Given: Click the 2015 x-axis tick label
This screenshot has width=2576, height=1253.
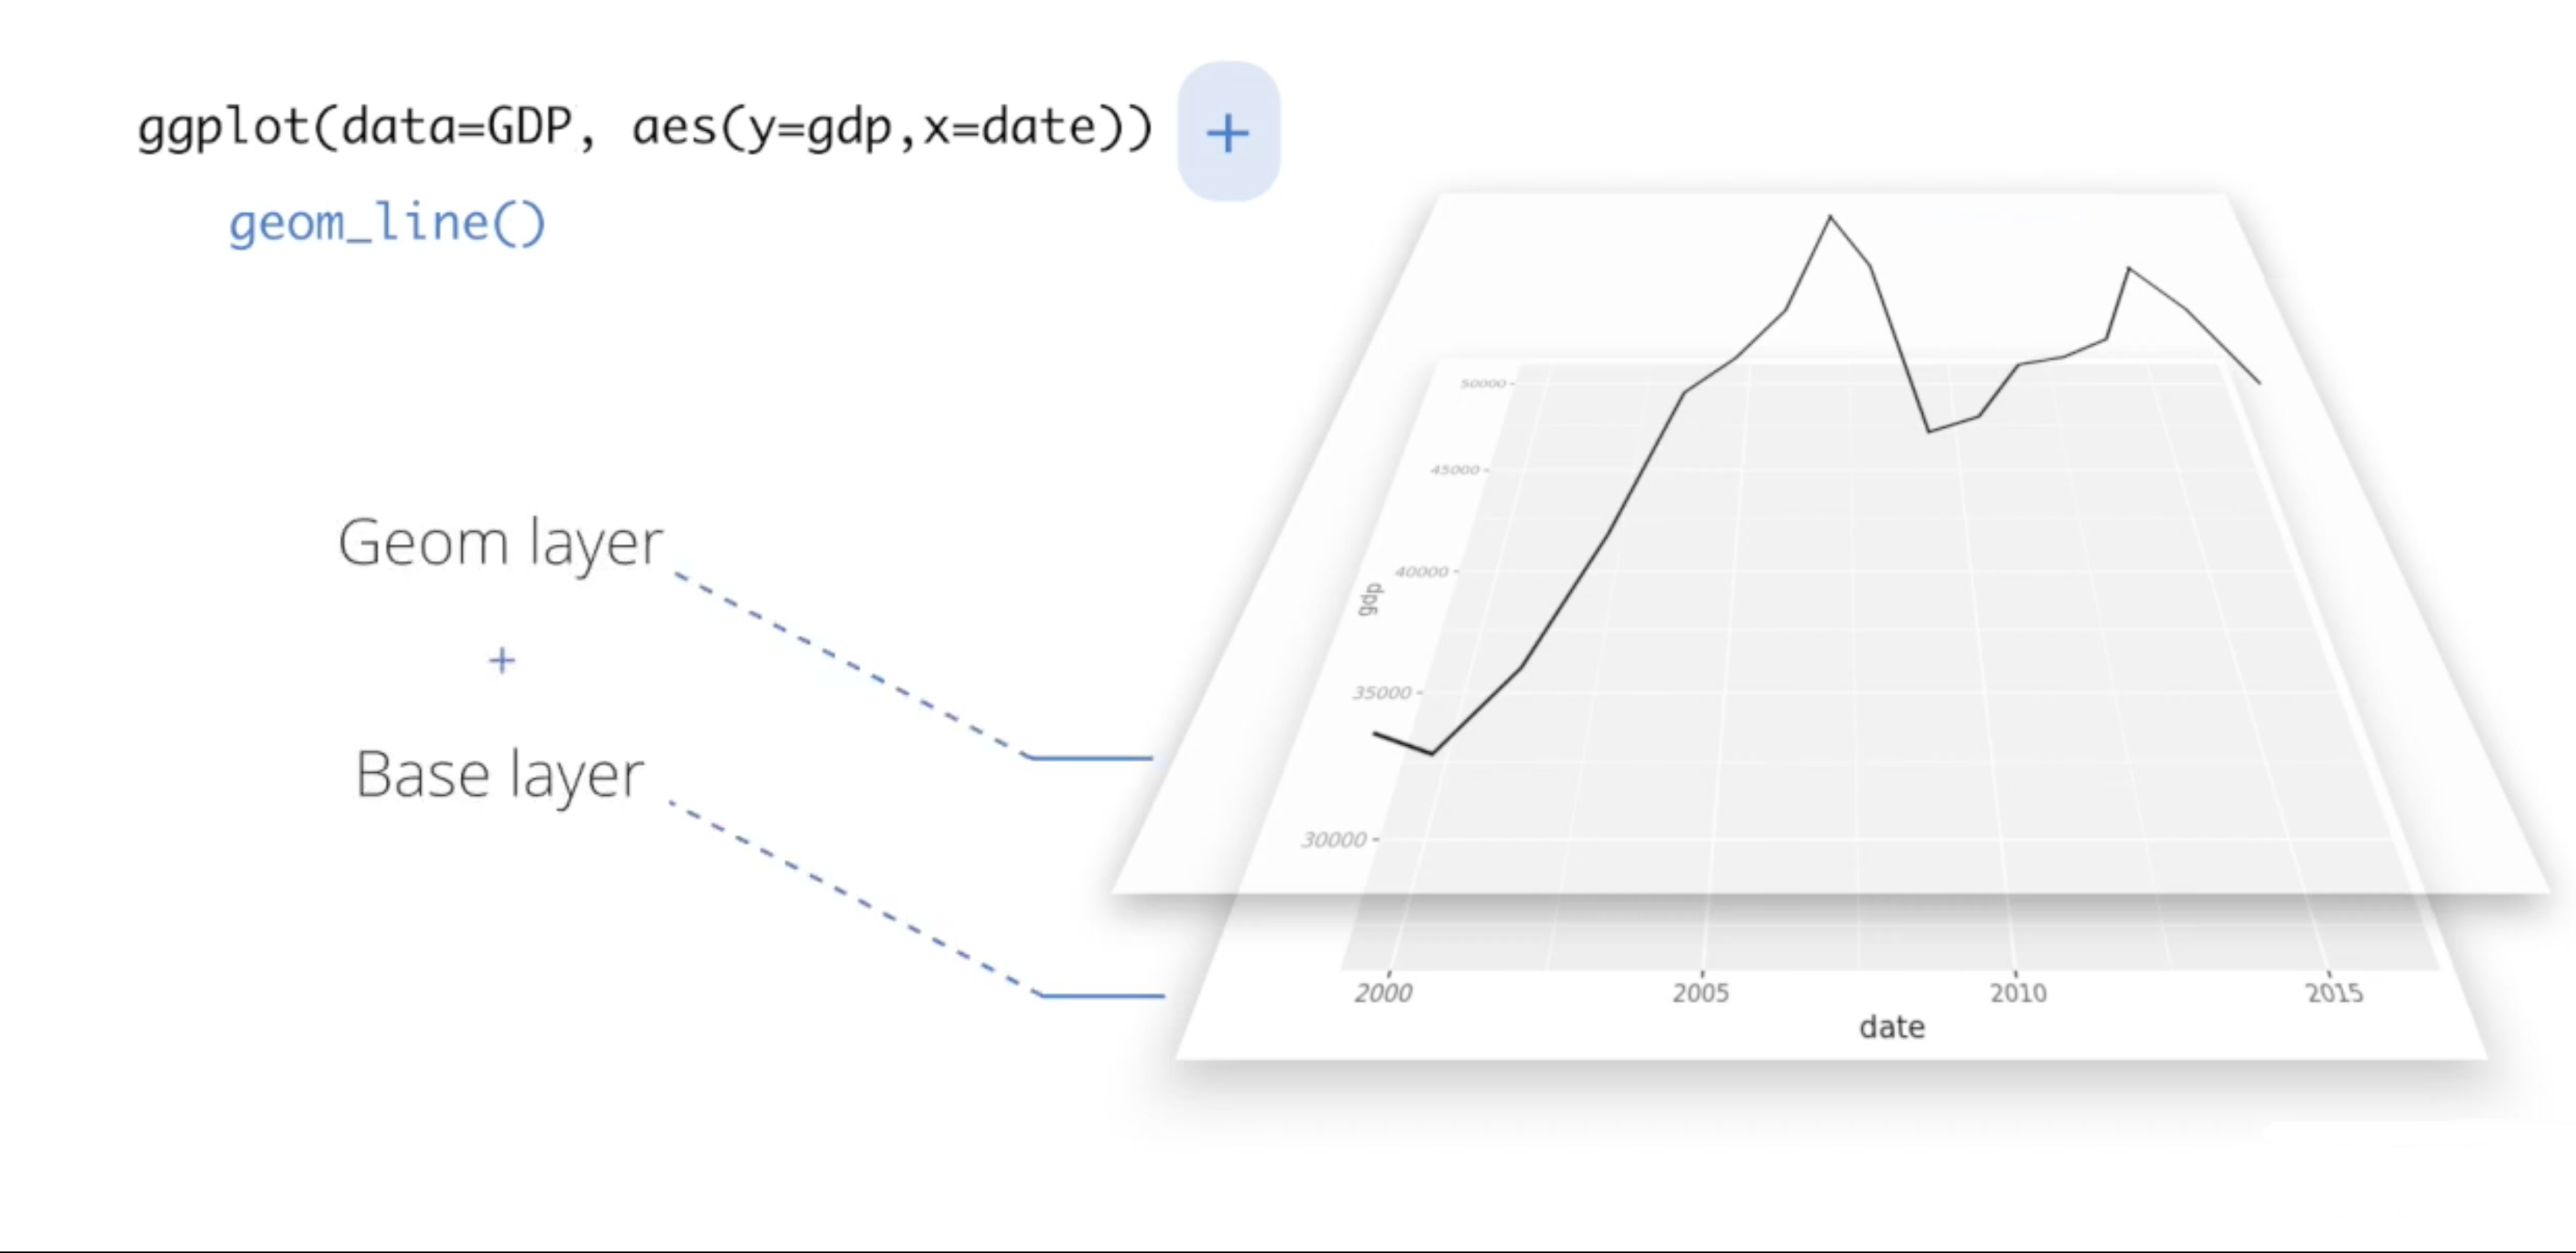Looking at the screenshot, I should 2335,993.
